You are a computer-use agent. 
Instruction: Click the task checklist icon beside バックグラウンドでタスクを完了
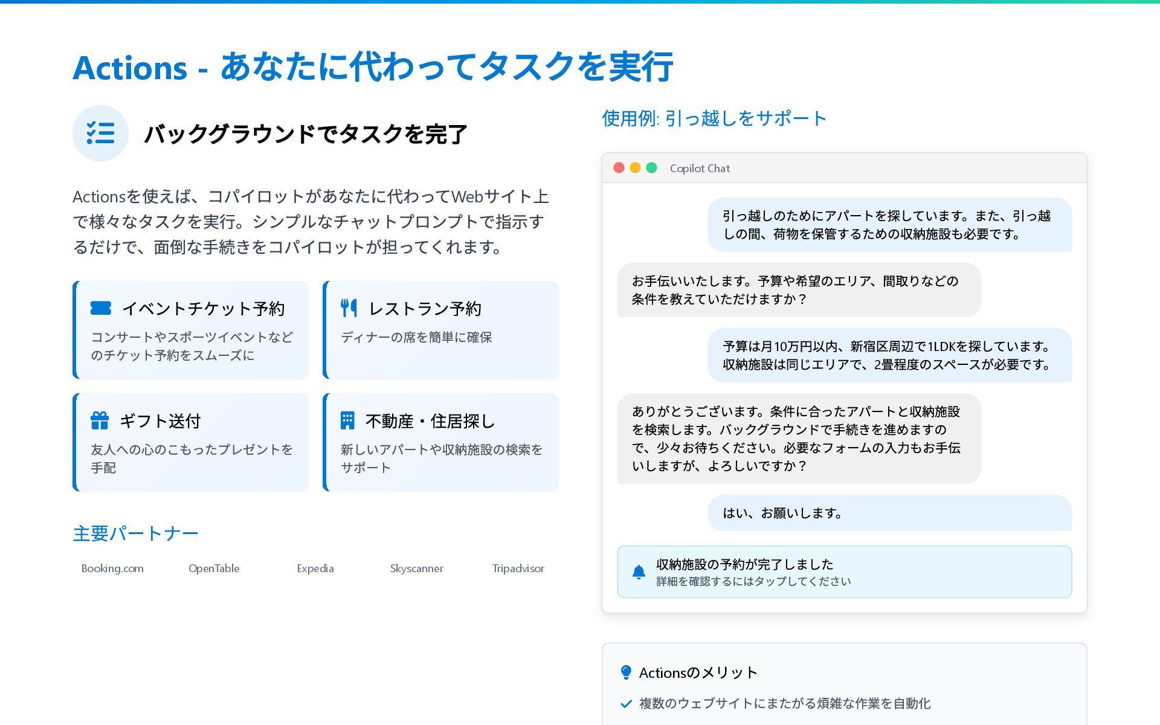[100, 133]
